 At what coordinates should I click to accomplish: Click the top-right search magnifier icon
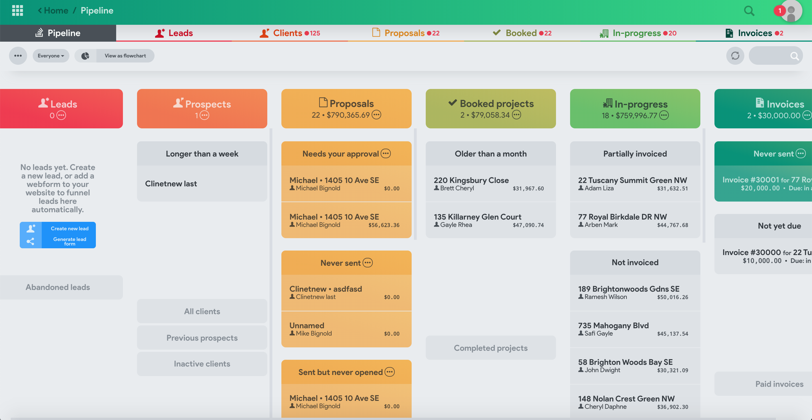click(x=749, y=11)
